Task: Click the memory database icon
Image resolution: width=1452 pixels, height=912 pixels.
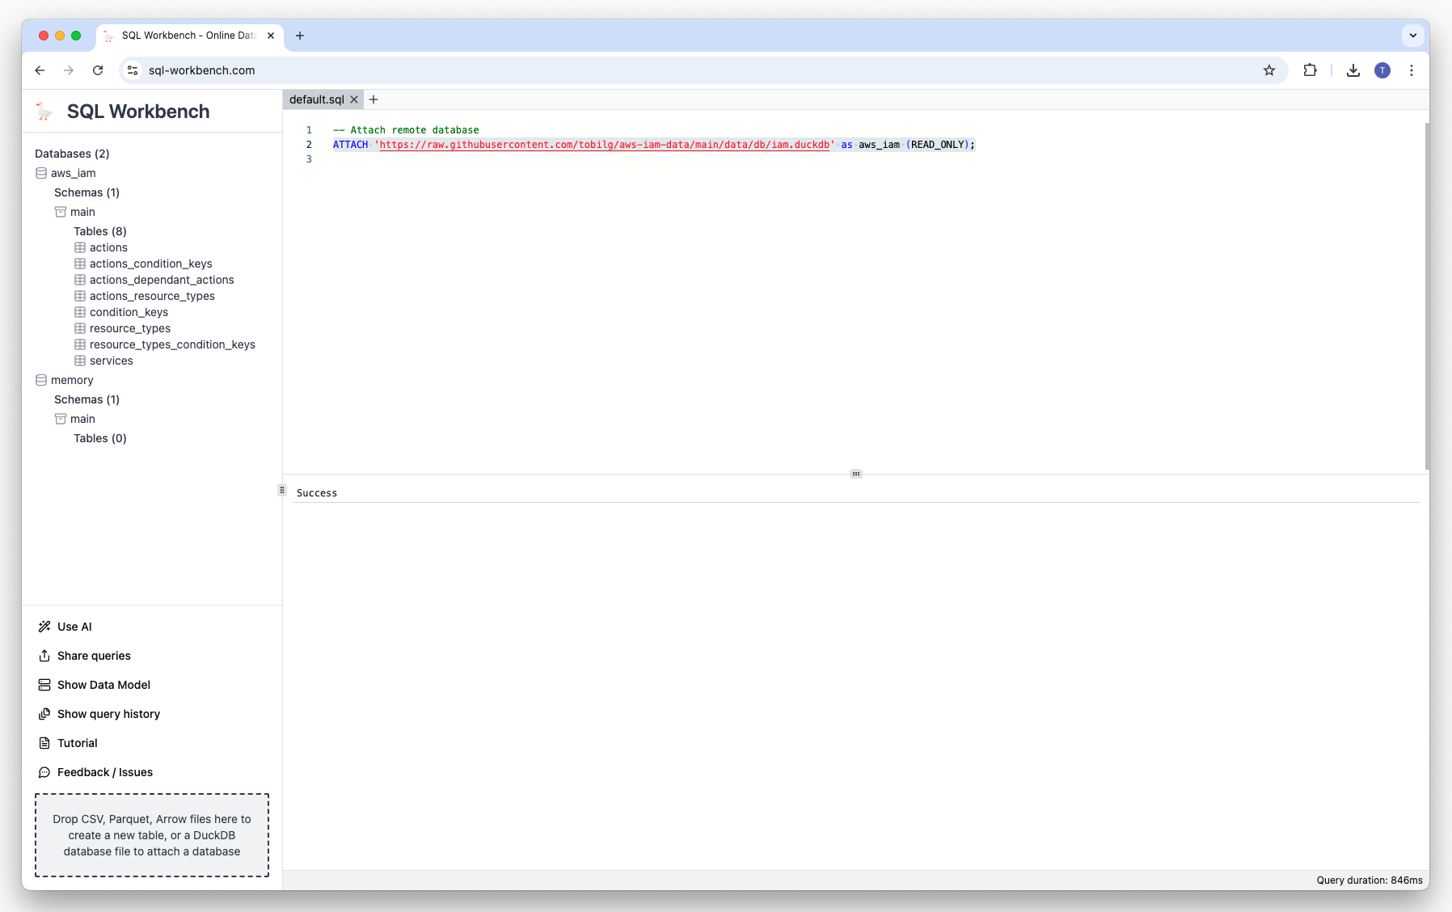Action: coord(41,380)
